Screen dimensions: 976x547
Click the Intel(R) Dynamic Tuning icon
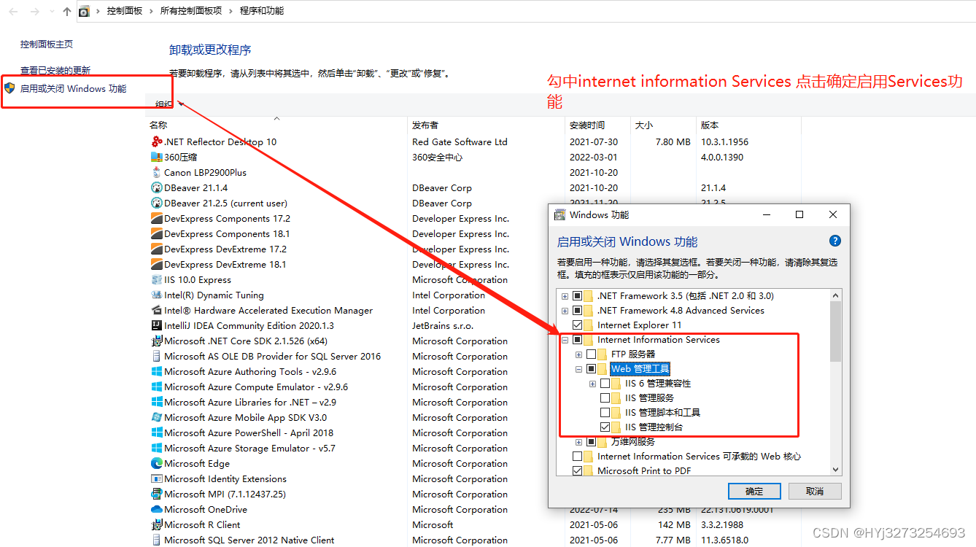(157, 295)
